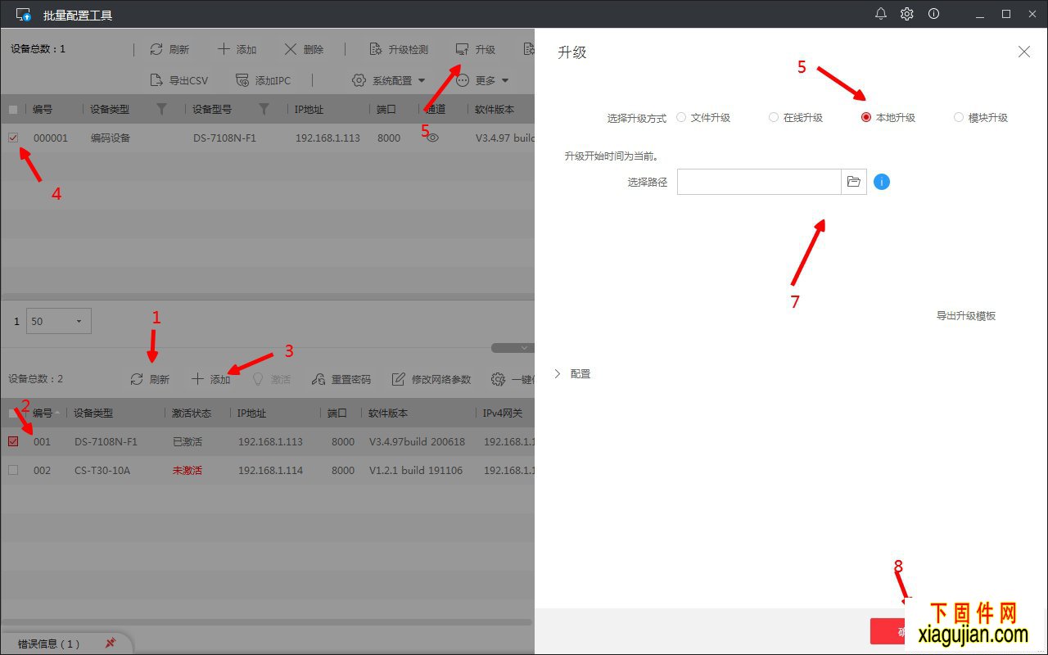Viewport: 1048px width, 655px height.
Task: Click IP 192.168.1.114 in row 002
Action: coord(270,470)
